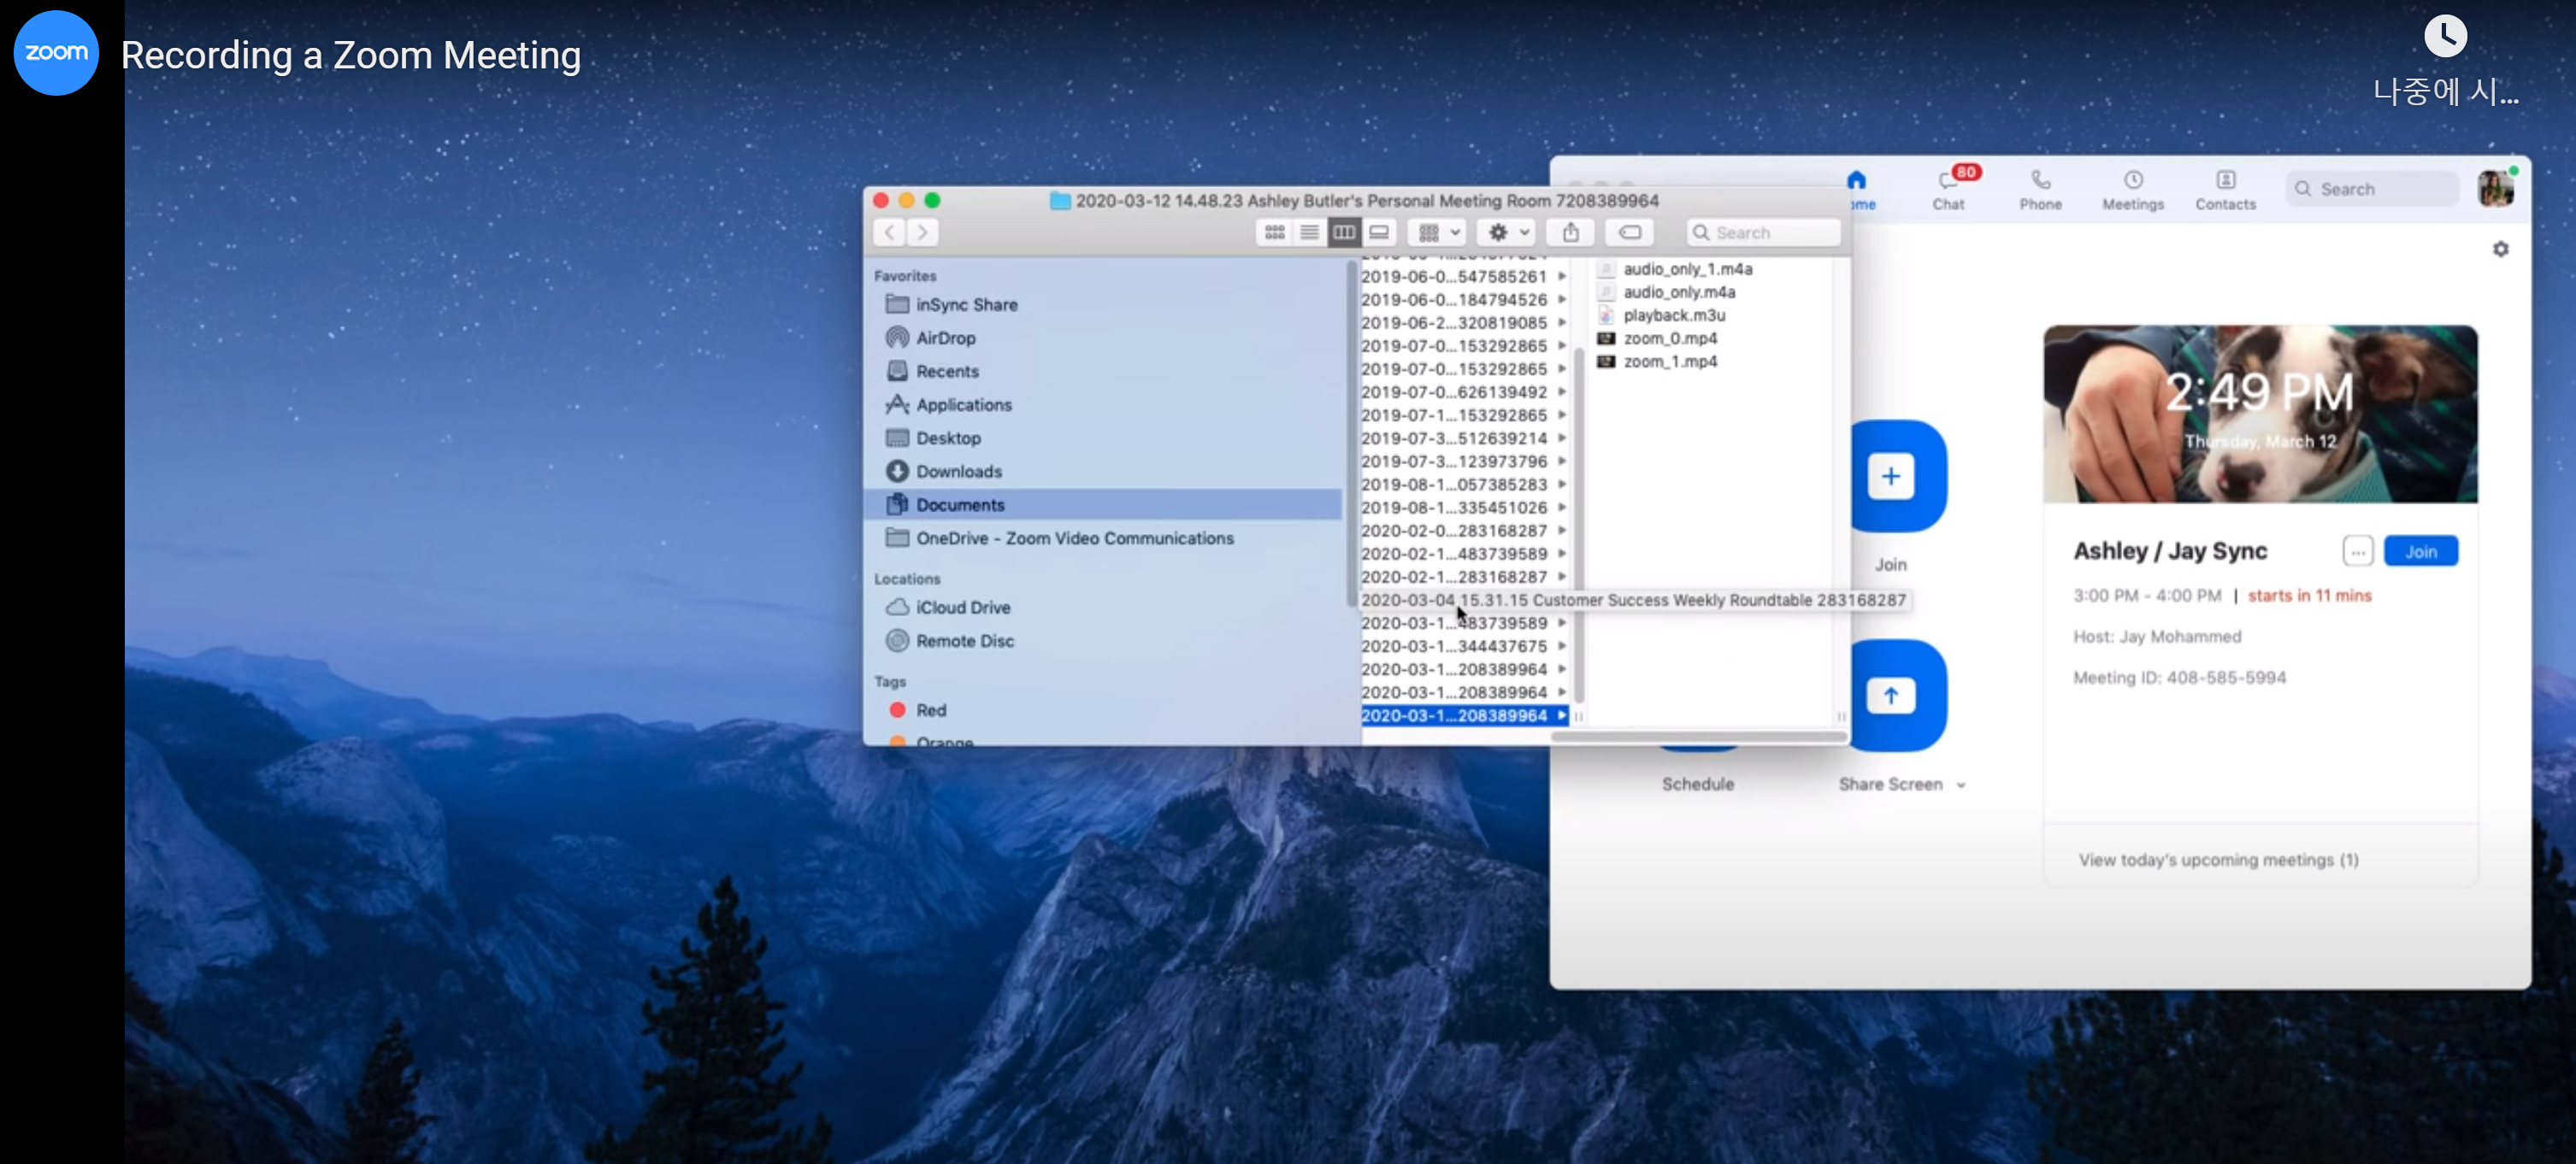Click the Join meeting plus icon

[x=1890, y=476]
